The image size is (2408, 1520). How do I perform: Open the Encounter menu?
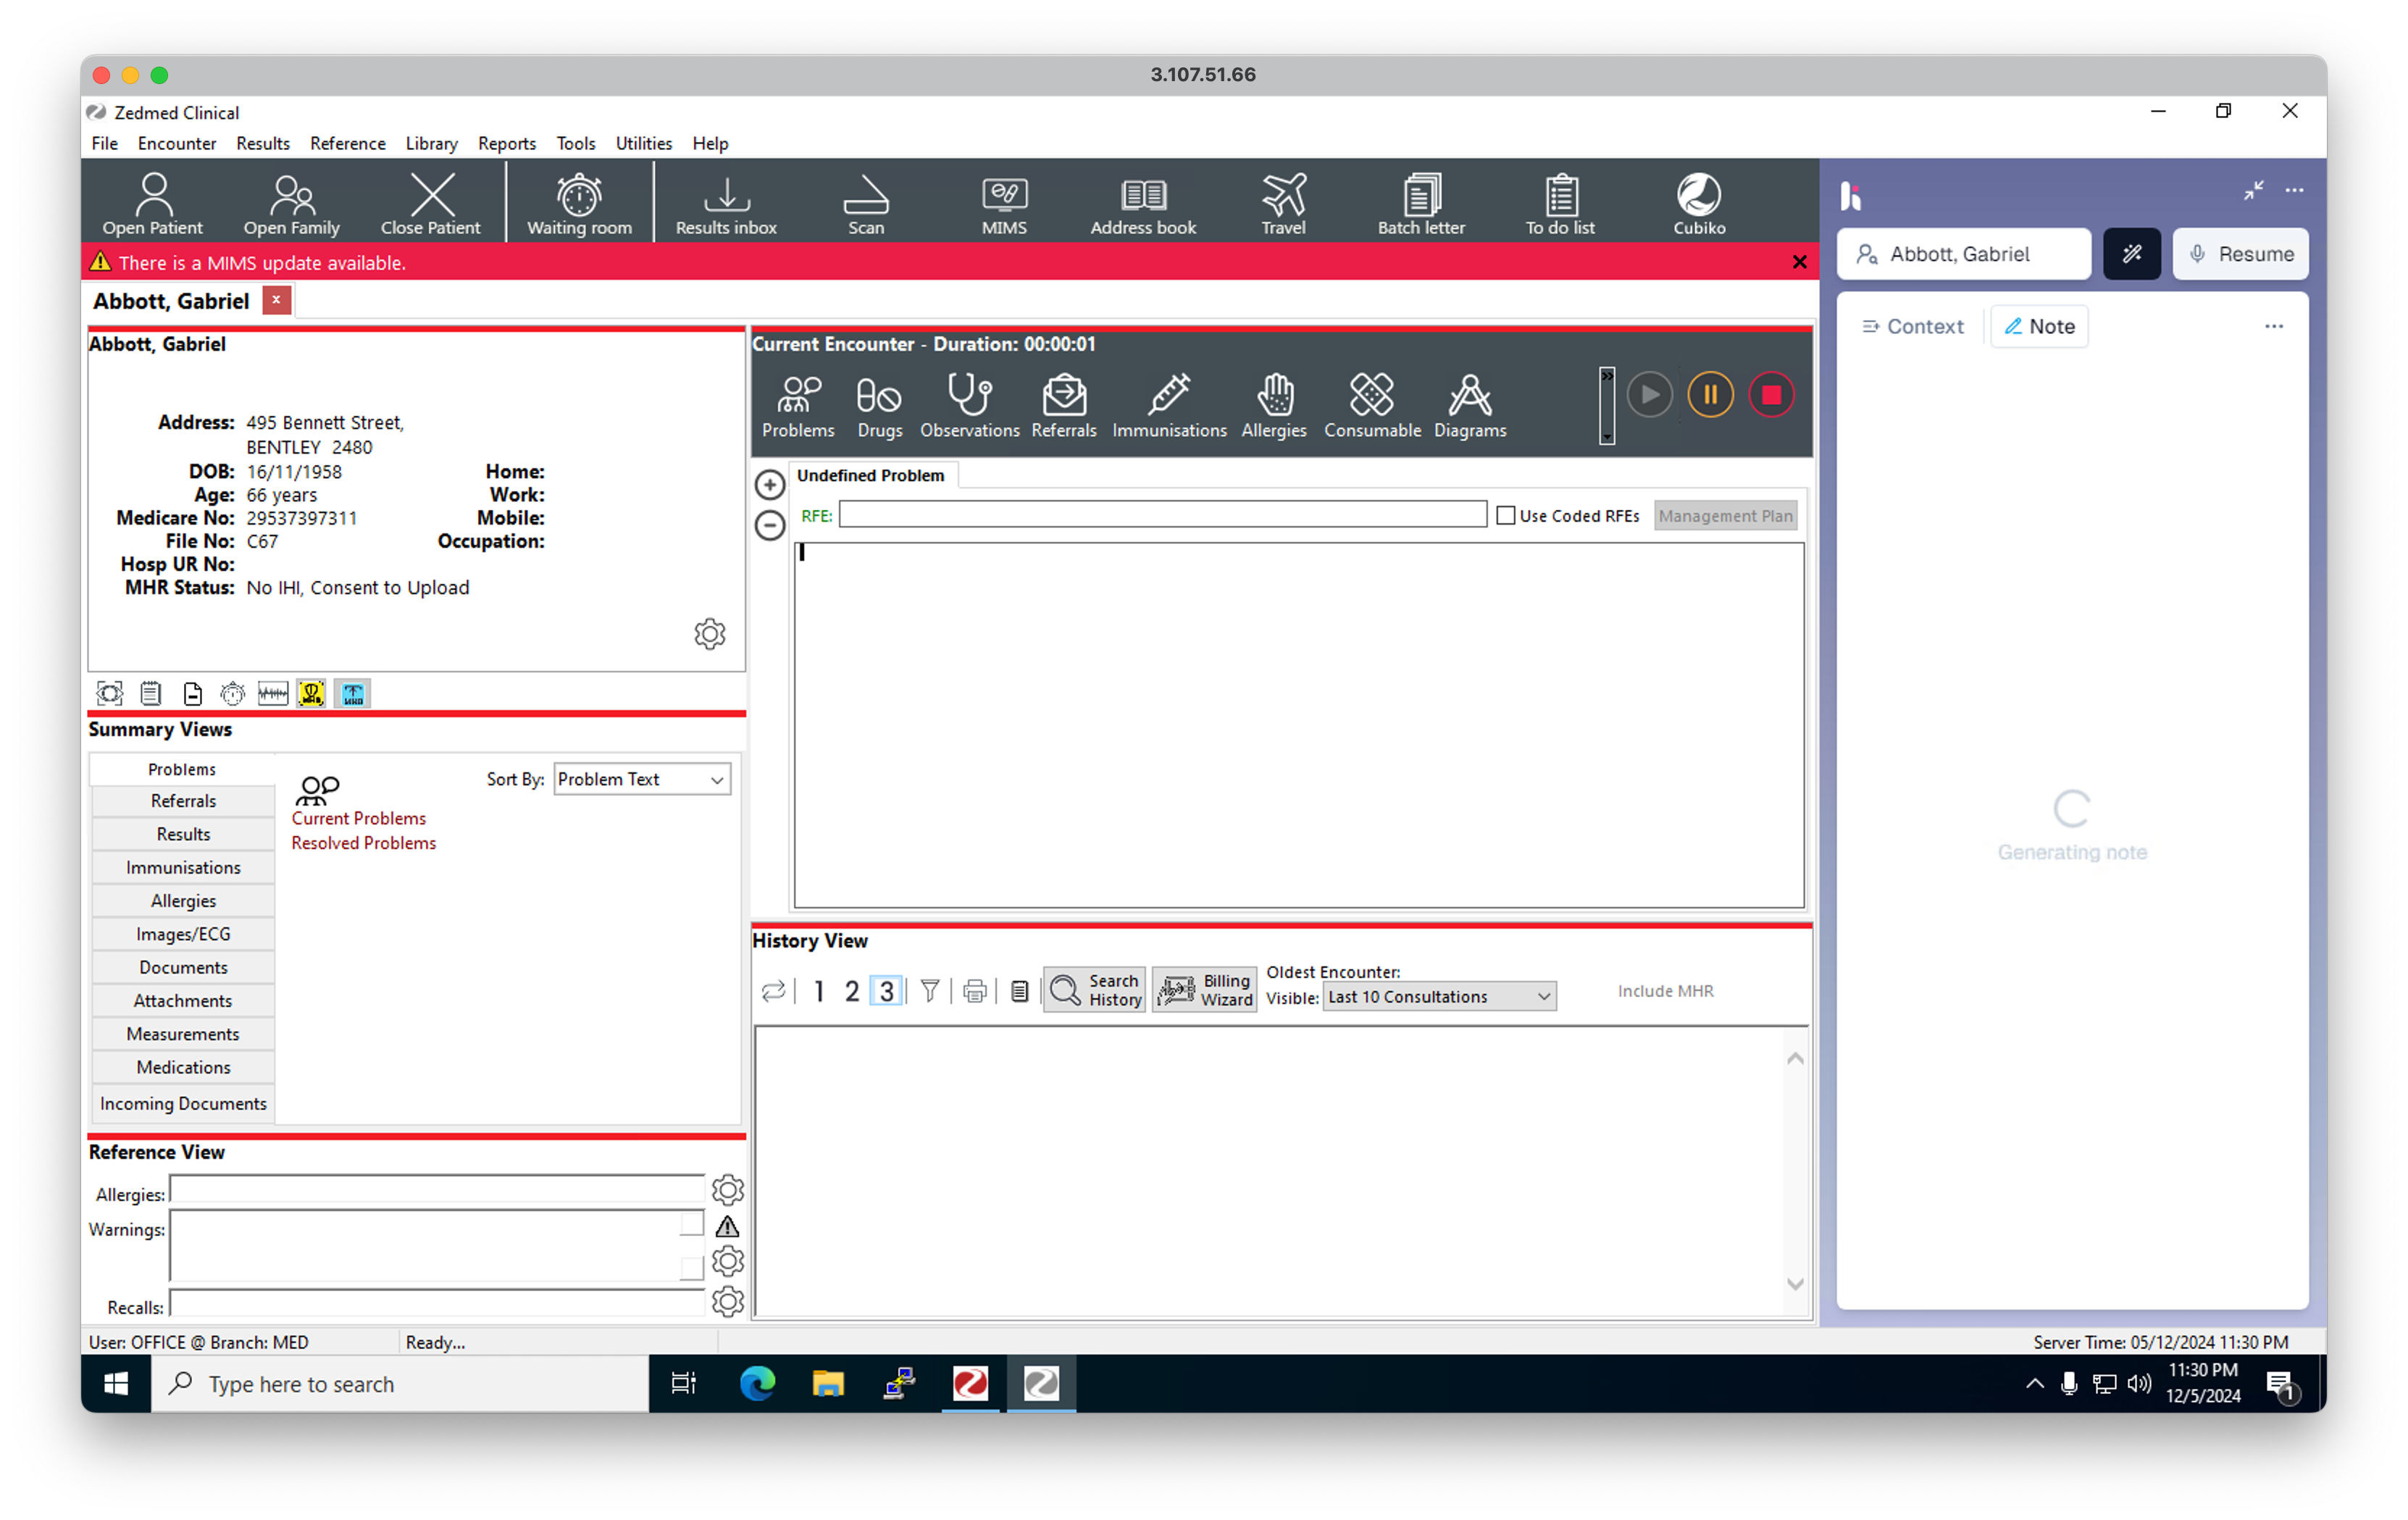pyautogui.click(x=176, y=143)
